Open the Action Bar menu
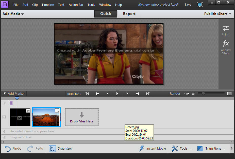Screen dimensions: 235x159 pos(76,5)
